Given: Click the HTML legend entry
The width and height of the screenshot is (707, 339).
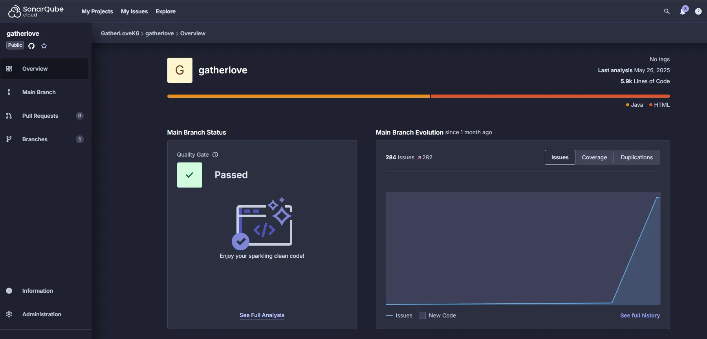Looking at the screenshot, I should click(x=659, y=105).
